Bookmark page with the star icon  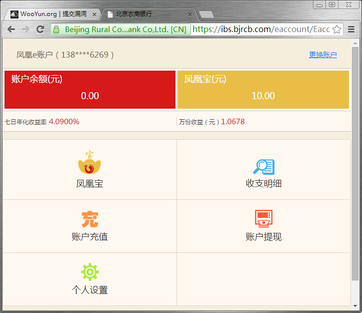coord(337,30)
